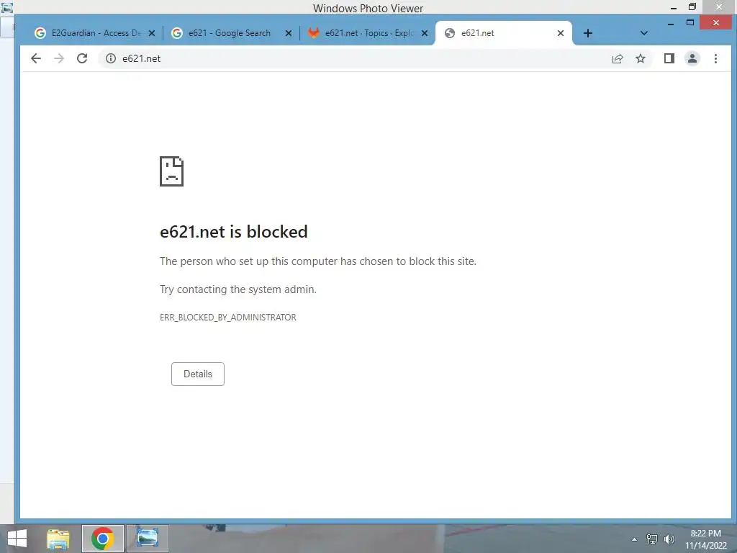
Task: Open a new tab with plus button
Action: click(x=587, y=33)
